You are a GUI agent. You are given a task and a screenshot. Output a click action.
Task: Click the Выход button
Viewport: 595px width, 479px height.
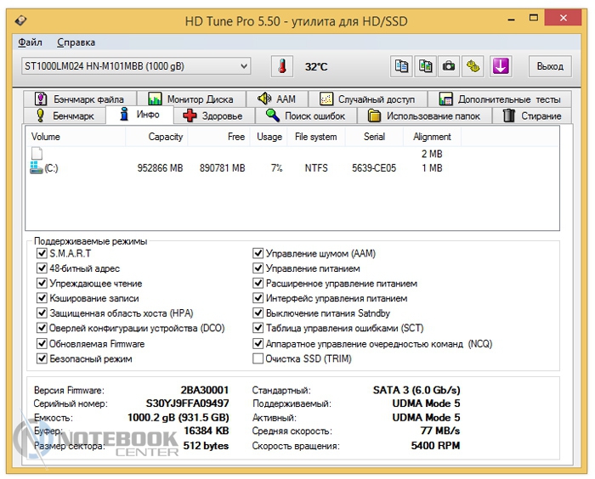[x=550, y=66]
